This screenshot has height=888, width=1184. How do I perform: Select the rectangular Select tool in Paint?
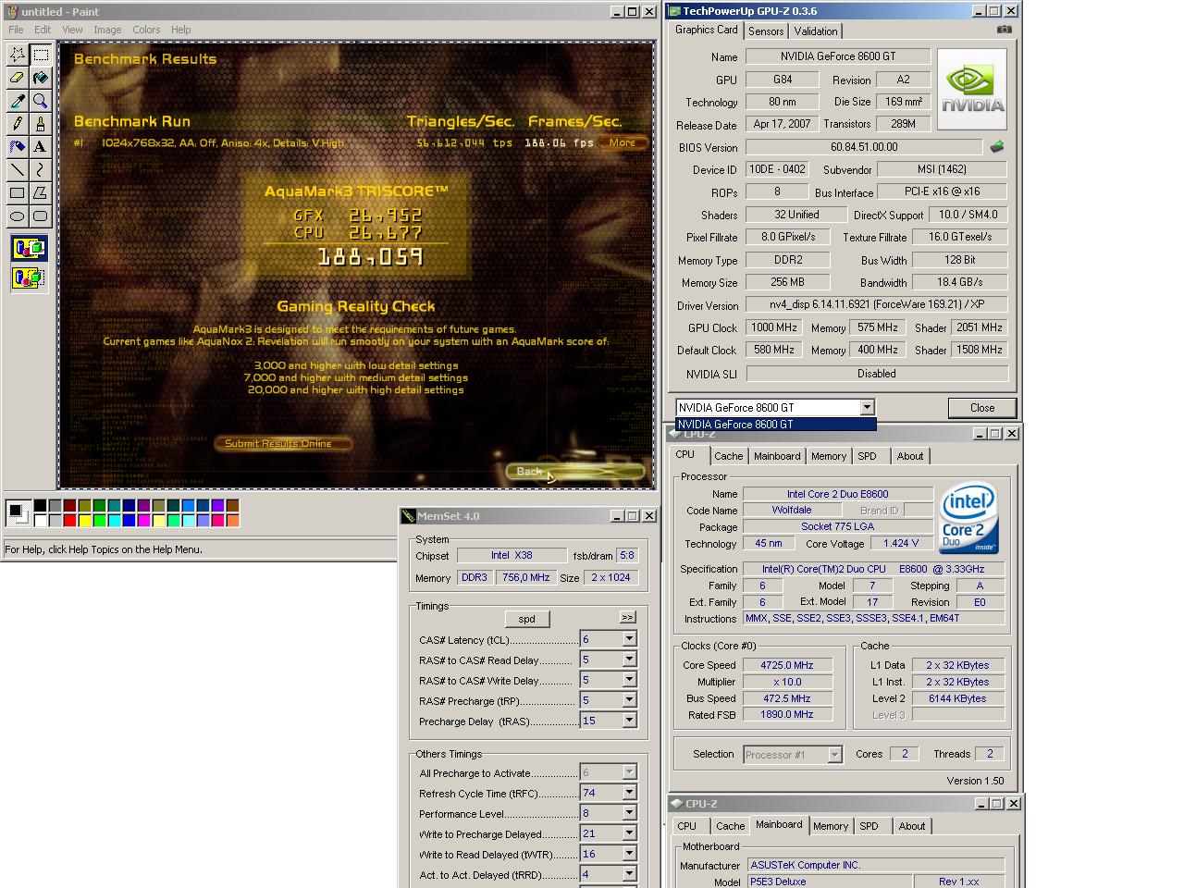point(41,55)
